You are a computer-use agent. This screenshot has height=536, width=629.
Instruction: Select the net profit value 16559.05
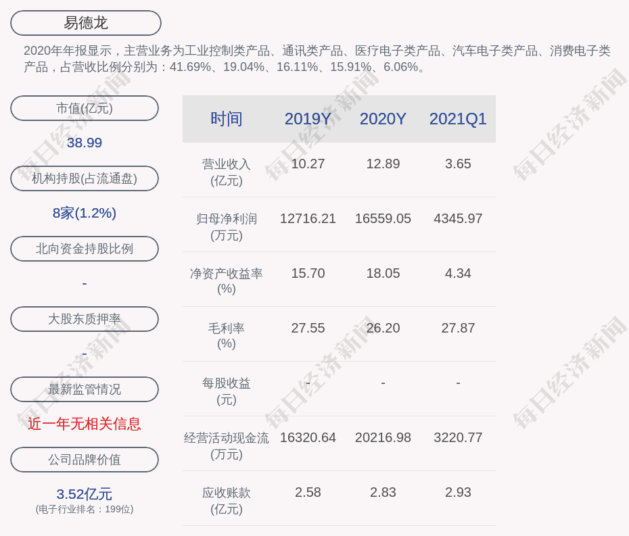click(x=383, y=218)
